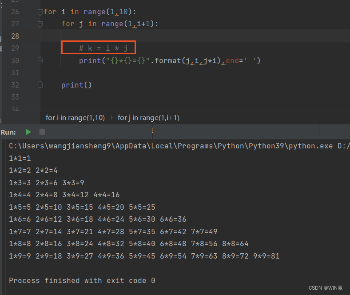
Task: Click the 'print()' call on line 32
Action: 76,85
